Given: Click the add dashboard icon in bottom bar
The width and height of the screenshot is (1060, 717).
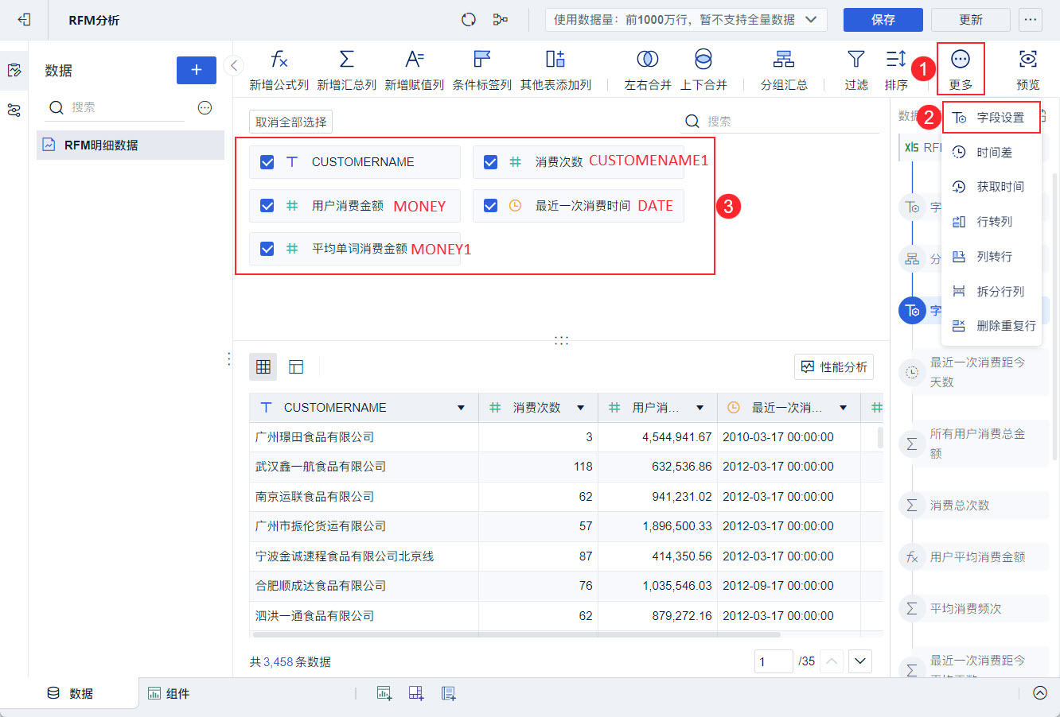Looking at the screenshot, I should (416, 693).
